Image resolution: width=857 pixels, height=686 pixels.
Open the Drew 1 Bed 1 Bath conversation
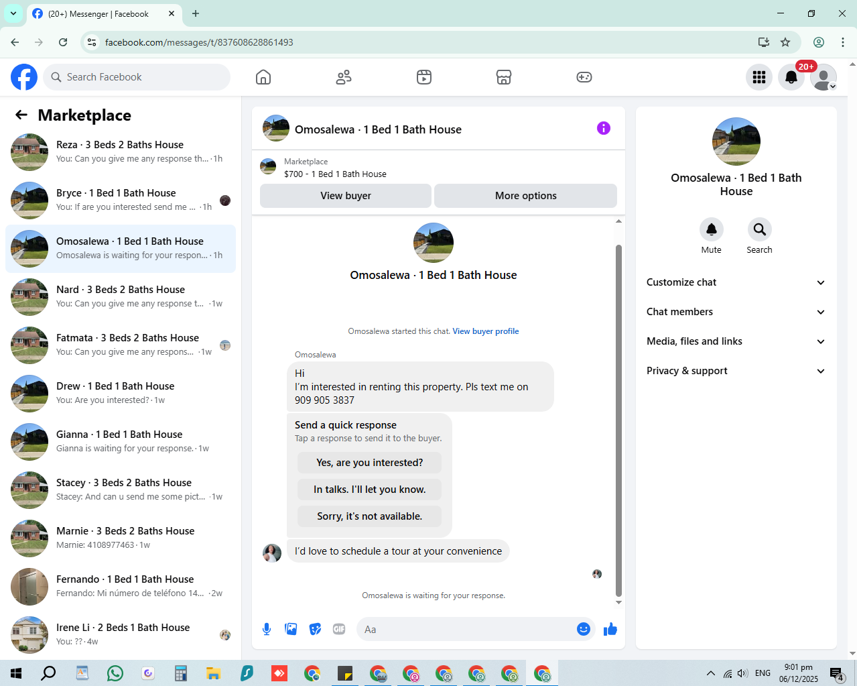click(121, 394)
